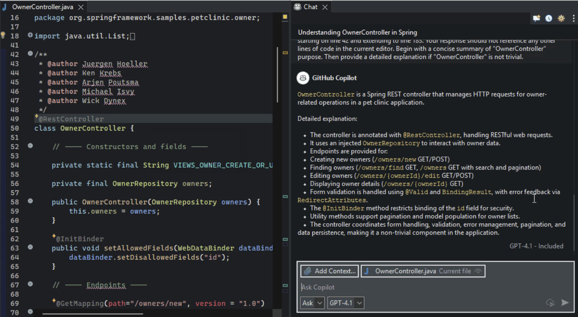This screenshot has height=317, width=578.
Task: Click the paperclip icon in Add Context
Action: pos(307,271)
